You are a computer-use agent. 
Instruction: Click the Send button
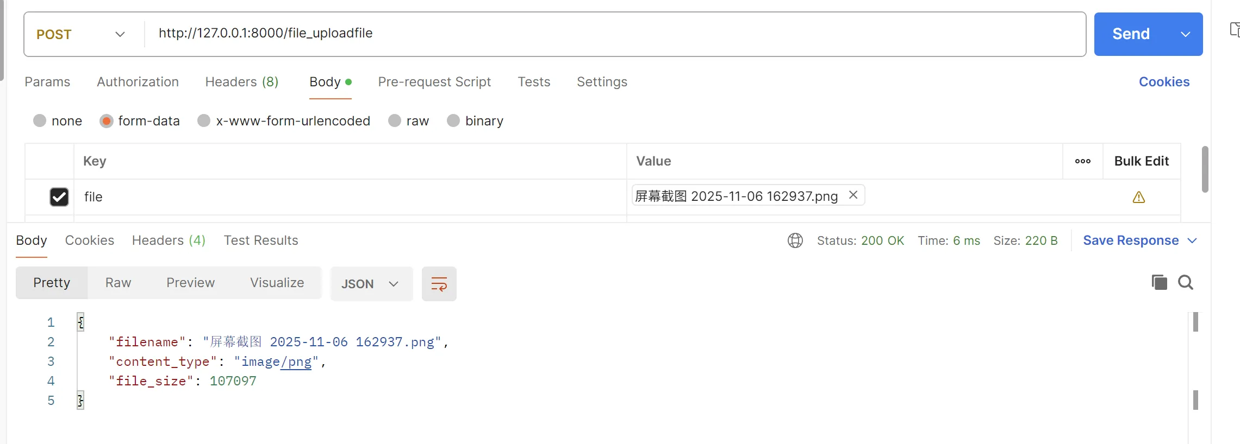click(x=1131, y=34)
